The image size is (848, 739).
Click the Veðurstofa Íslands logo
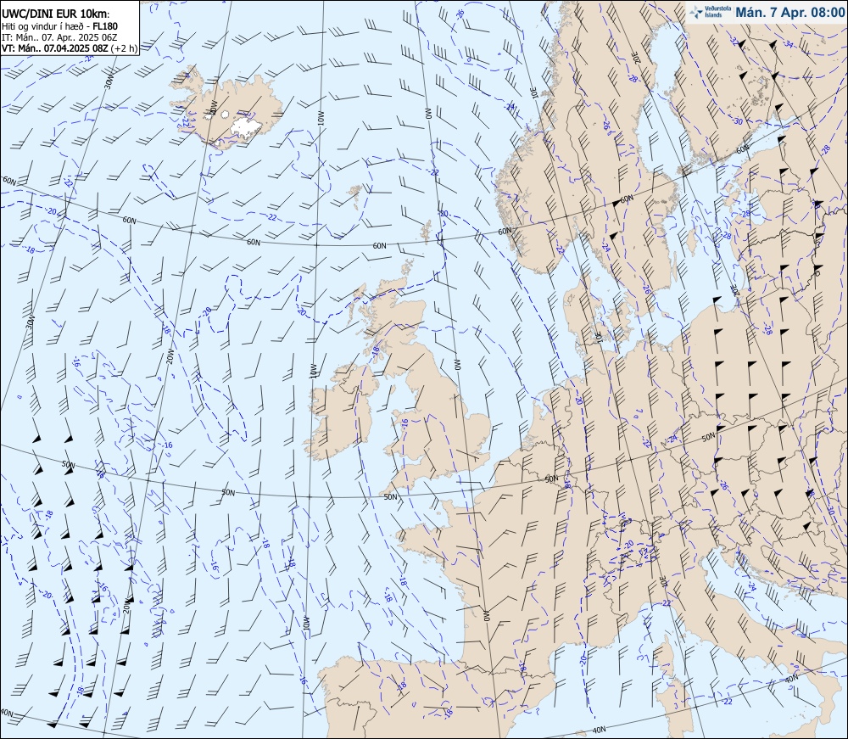click(x=710, y=13)
